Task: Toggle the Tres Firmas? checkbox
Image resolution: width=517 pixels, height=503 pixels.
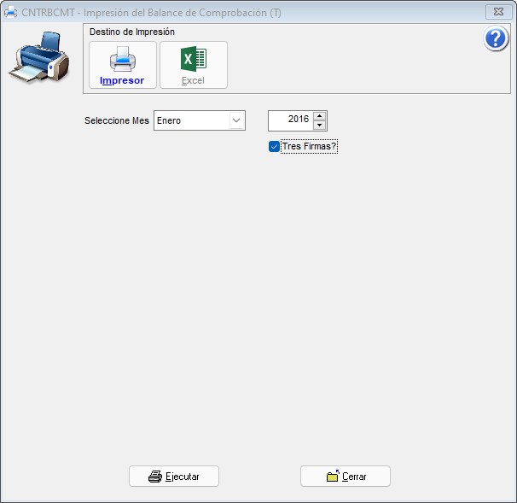Action: tap(274, 146)
